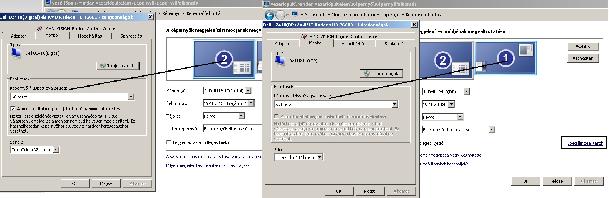Click Képernyő breadcrumb after Minden vezérlőpultelem

390,15
